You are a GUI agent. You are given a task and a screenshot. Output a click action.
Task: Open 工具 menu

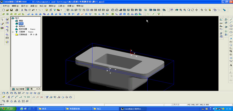[61, 6]
